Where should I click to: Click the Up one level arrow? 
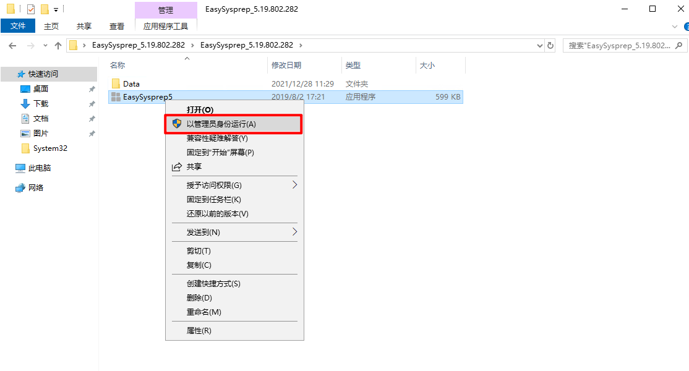coord(58,46)
